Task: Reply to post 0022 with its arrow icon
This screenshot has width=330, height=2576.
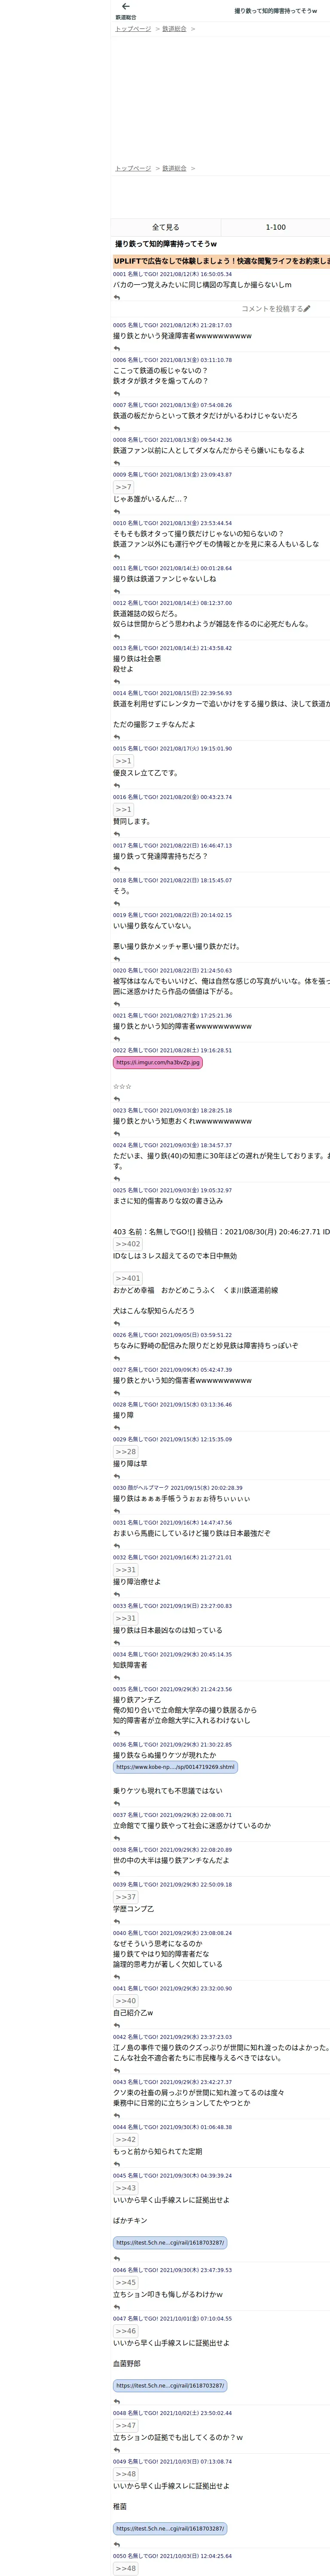Action: (116, 1099)
